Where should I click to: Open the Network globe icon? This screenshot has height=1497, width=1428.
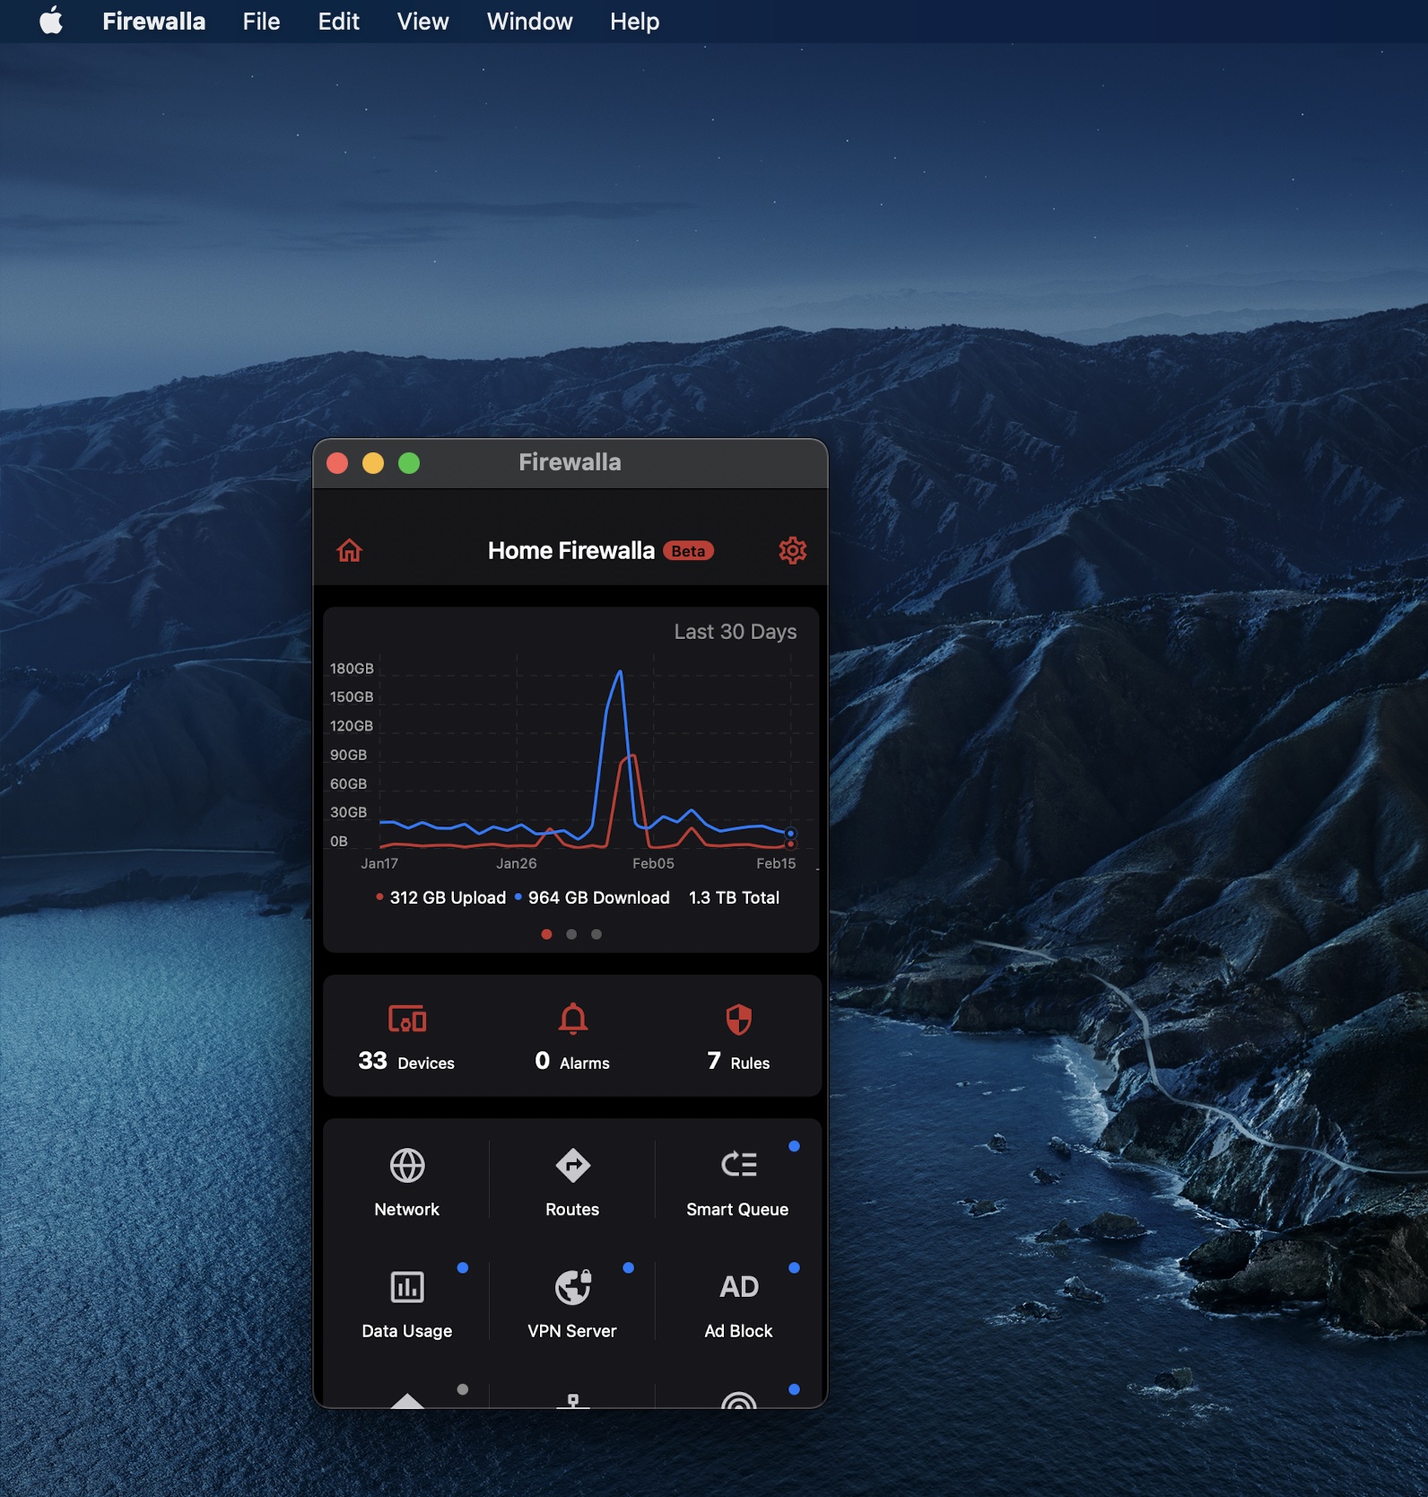[407, 1166]
